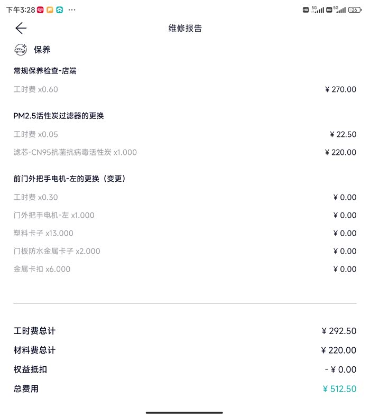Tap the orange notification icon in status bar
The width and height of the screenshot is (370, 417).
coord(50,10)
